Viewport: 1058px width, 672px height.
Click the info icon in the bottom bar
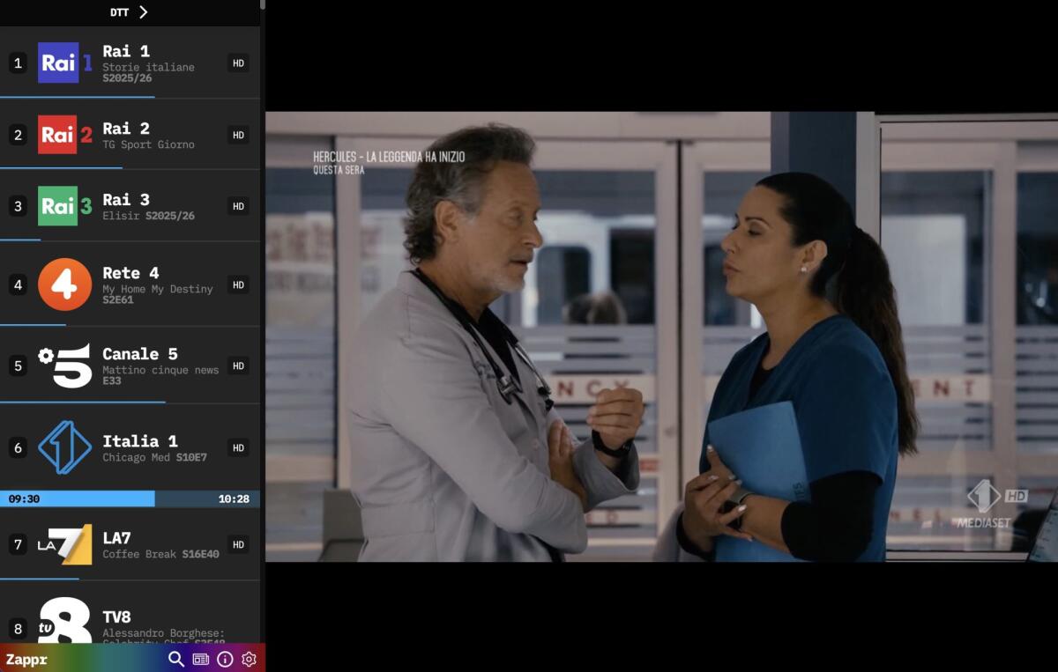(226, 659)
